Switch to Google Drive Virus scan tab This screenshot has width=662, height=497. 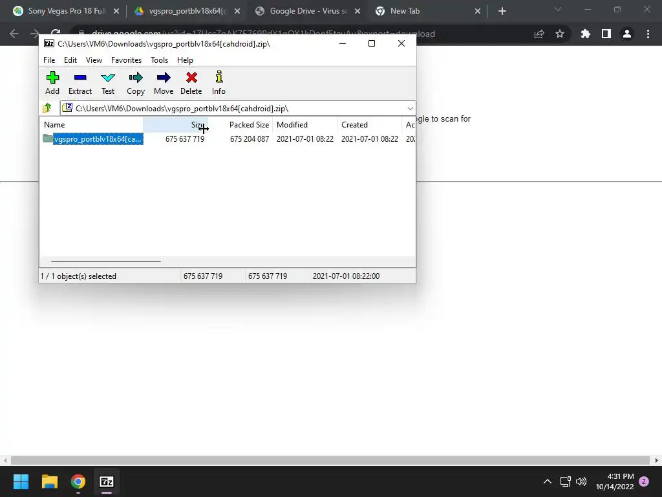[308, 11]
